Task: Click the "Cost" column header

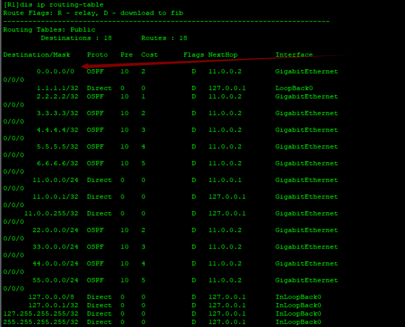Action: 150,55
